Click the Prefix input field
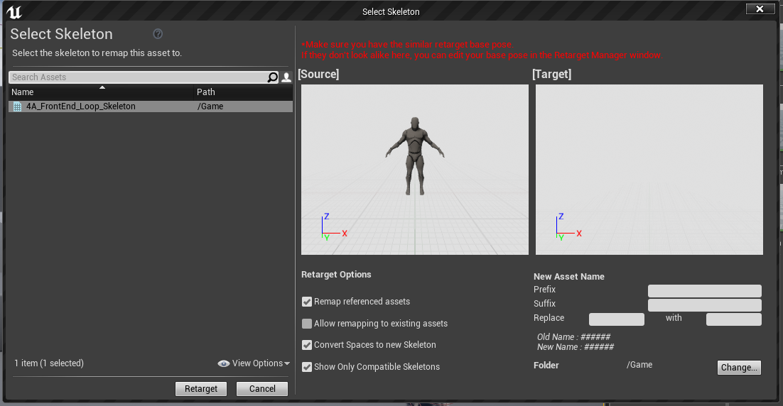The image size is (783, 406). [x=705, y=291]
